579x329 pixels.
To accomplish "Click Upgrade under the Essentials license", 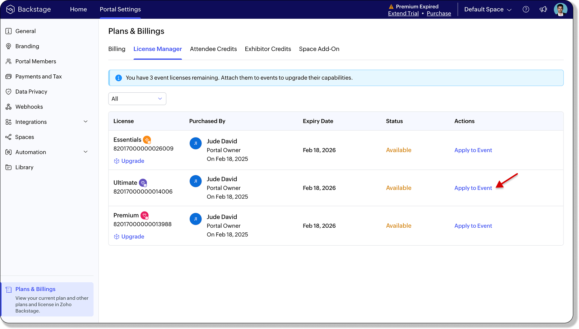I will (133, 161).
